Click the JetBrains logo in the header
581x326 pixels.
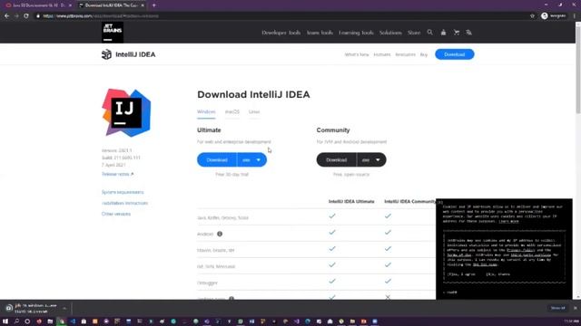coord(113,33)
